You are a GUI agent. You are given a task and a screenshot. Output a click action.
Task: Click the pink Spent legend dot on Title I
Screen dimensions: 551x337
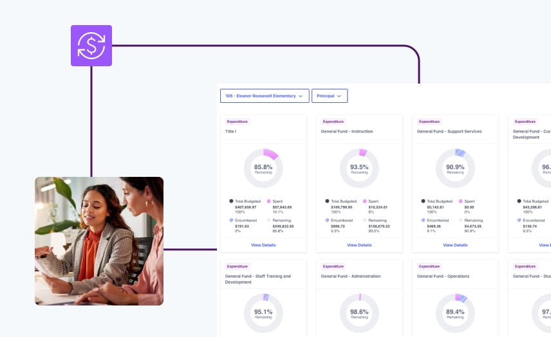point(269,201)
